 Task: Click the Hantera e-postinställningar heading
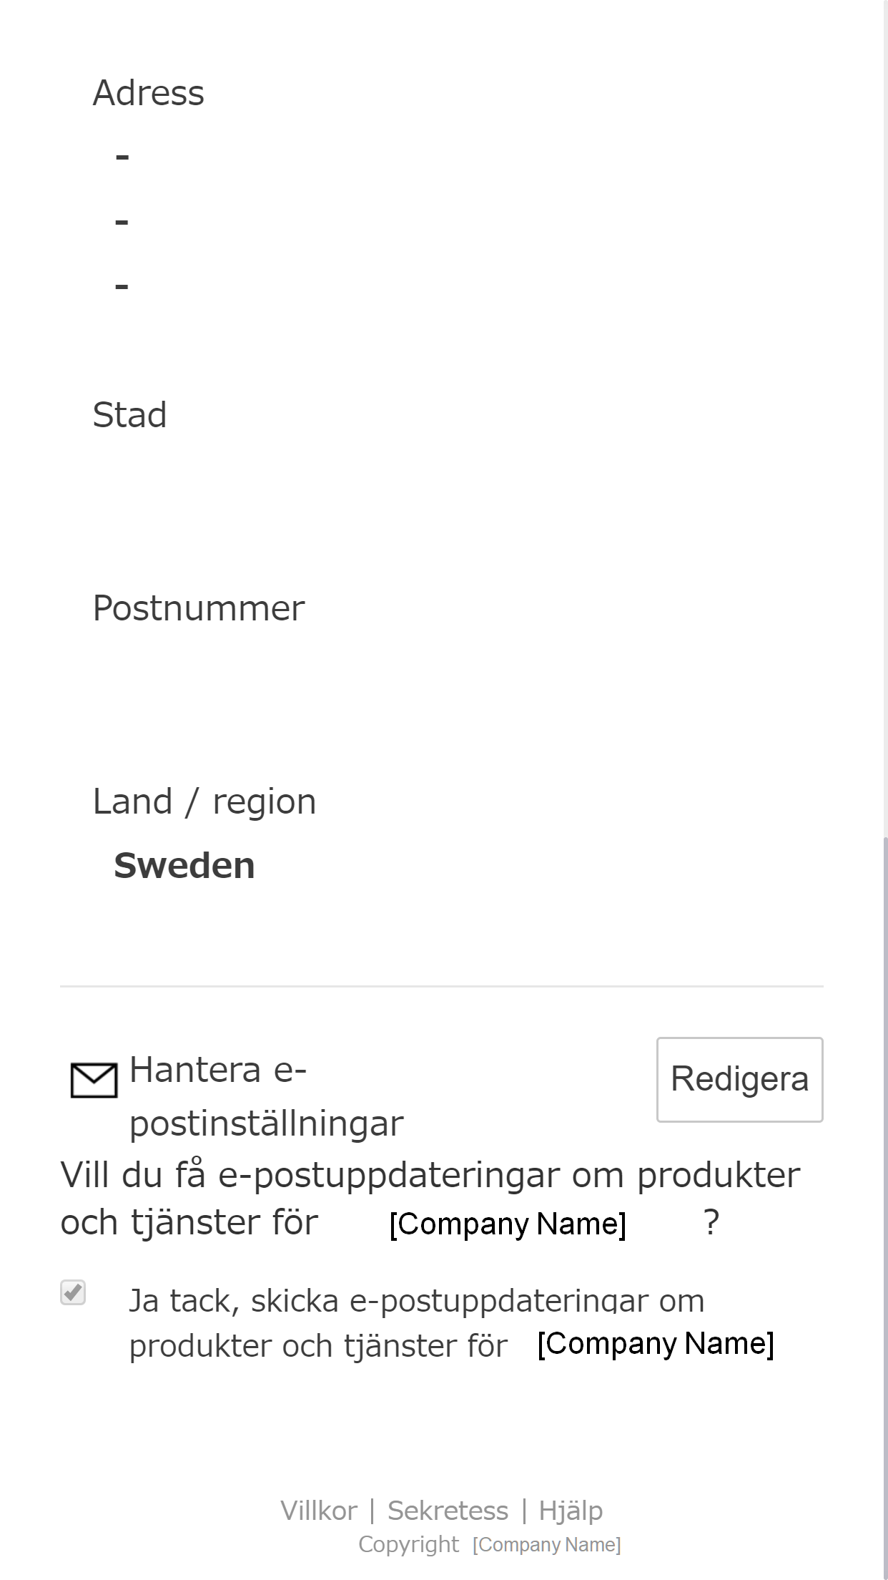point(266,1096)
